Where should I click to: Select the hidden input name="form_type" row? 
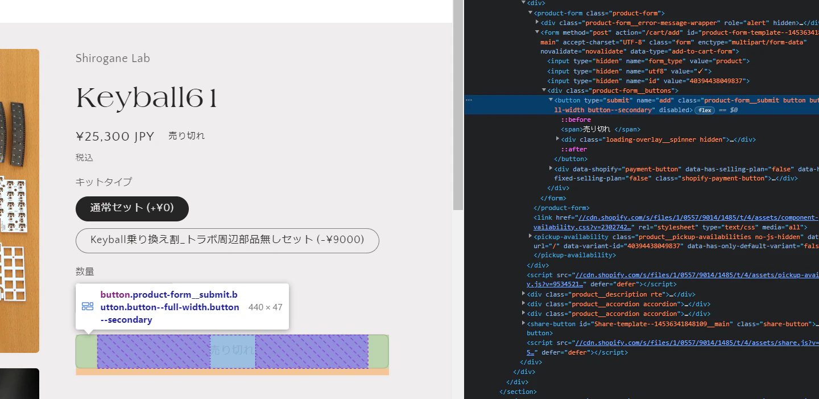[x=648, y=61]
